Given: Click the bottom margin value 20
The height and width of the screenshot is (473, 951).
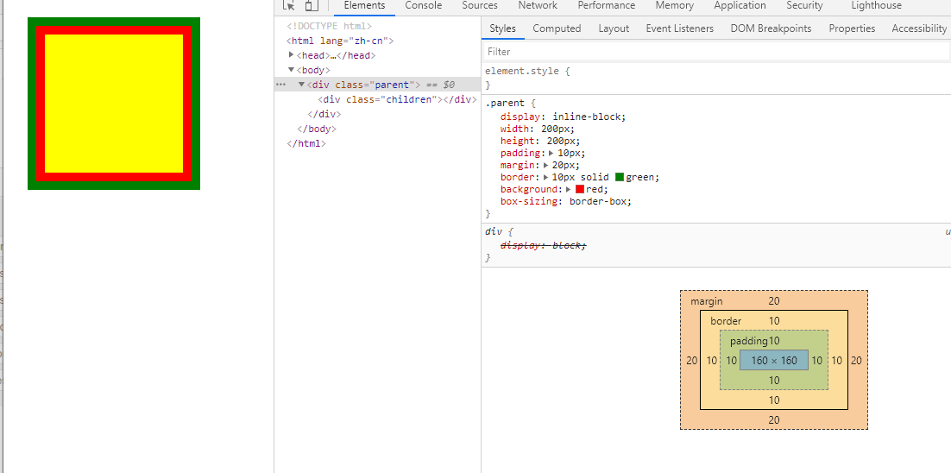Looking at the screenshot, I should 774,419.
